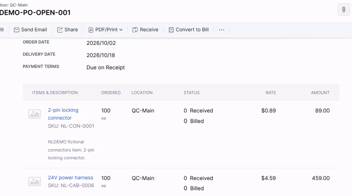Click the DEMO-PO-OPEN-001 order title
This screenshot has height=196, width=352.
pyautogui.click(x=35, y=13)
